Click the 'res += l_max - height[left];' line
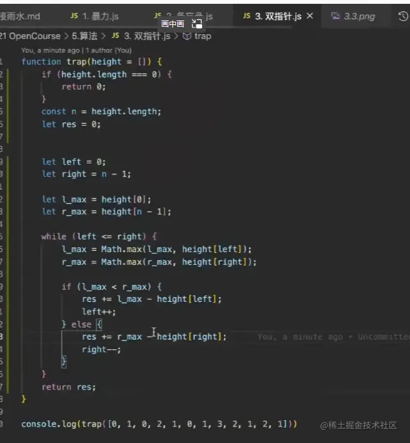410x443 pixels. (x=152, y=299)
